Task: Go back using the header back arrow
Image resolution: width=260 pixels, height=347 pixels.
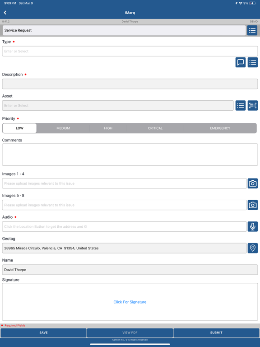Action: click(5, 13)
